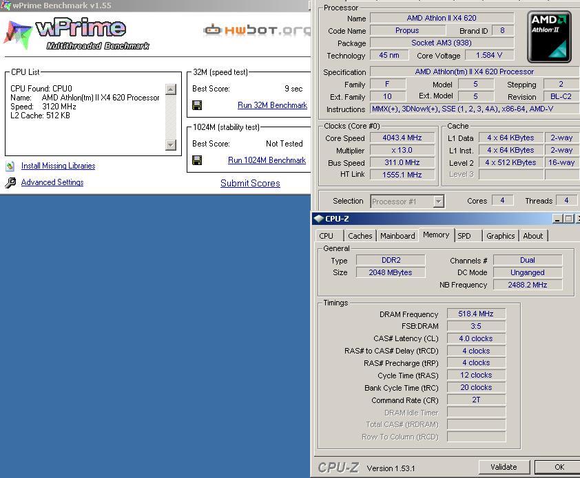Click the Cores count 4 field
The image size is (580, 478).
coord(502,201)
